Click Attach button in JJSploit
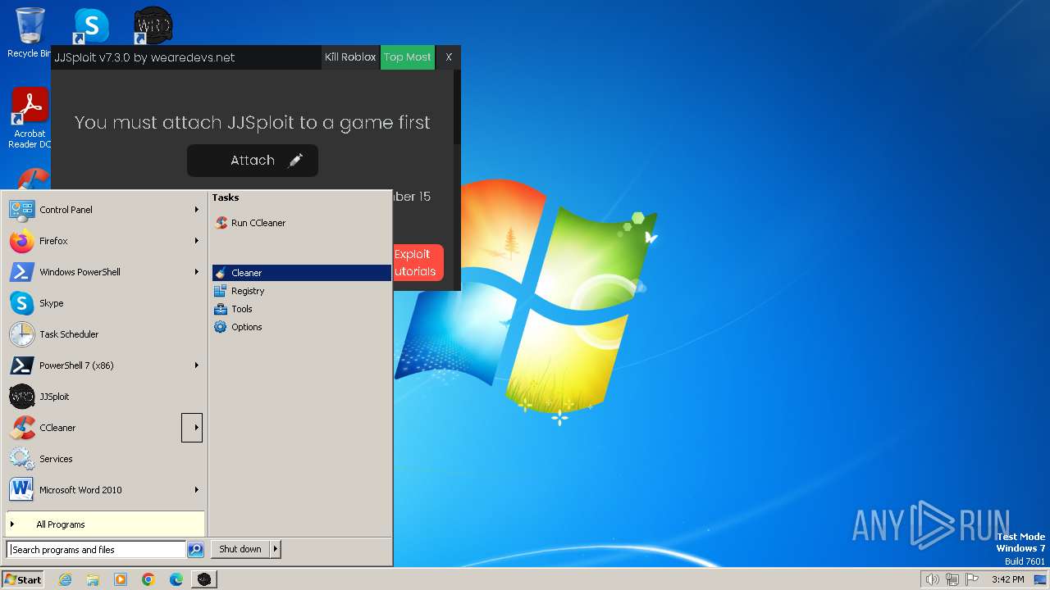1050x590 pixels. click(x=253, y=161)
